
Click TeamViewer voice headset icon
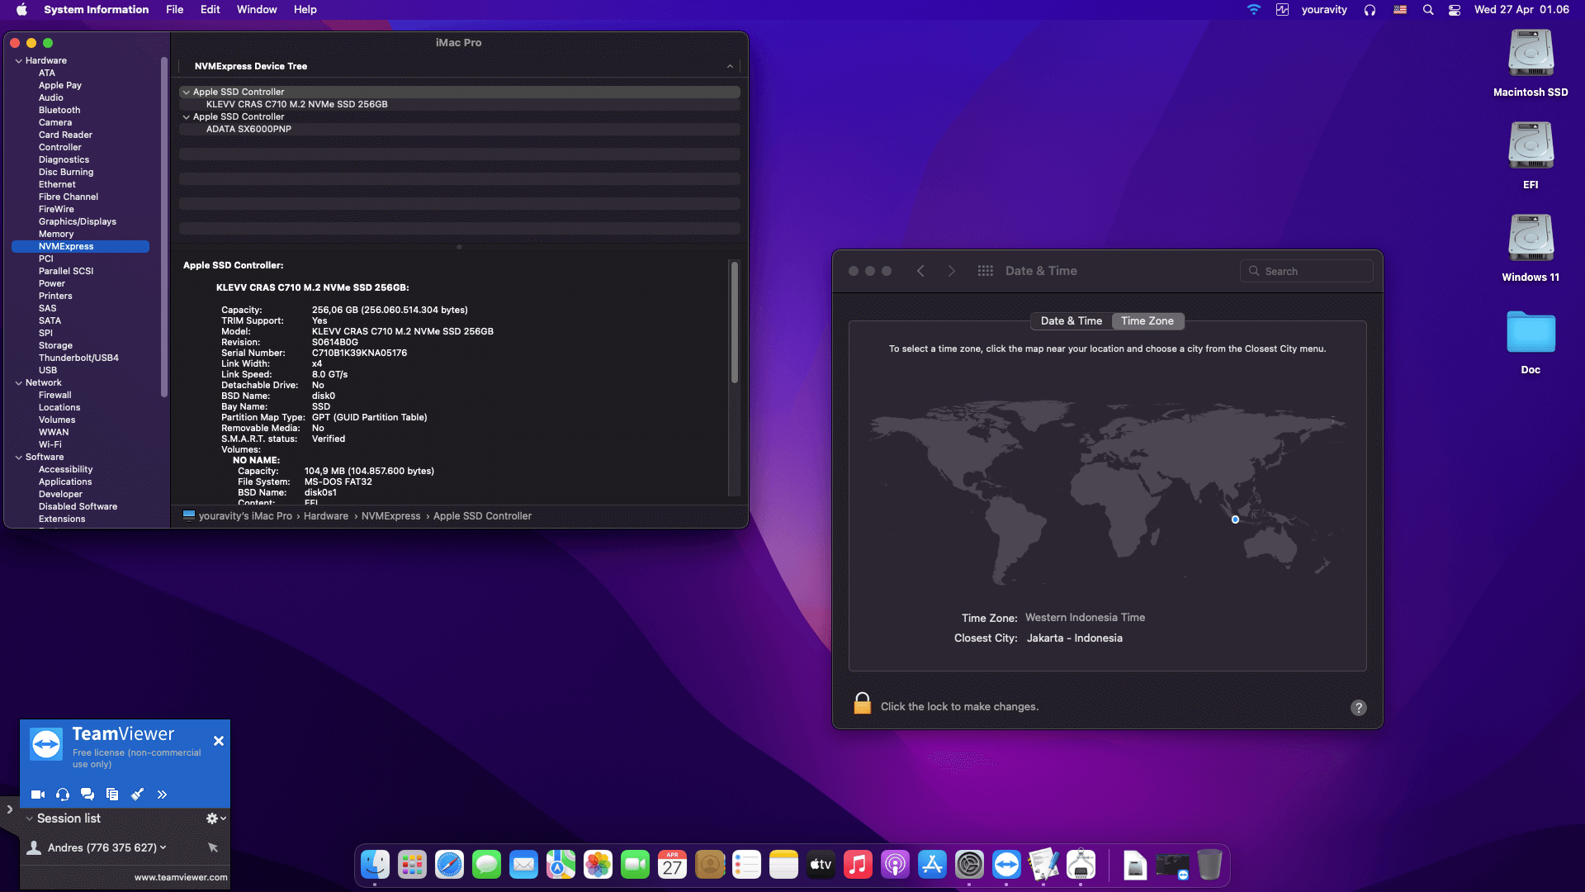pos(63,795)
